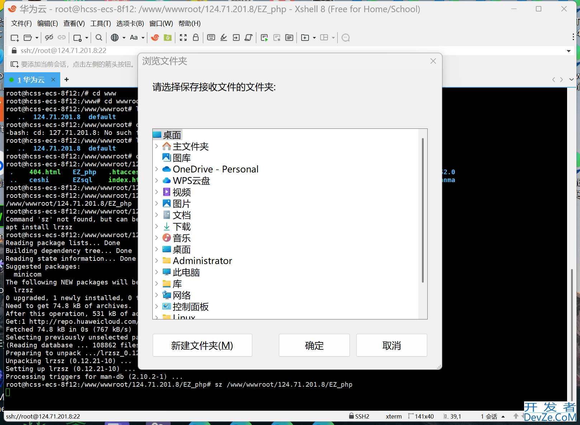The image size is (580, 425).
Task: Open the 查看(V) menu
Action: tap(74, 24)
